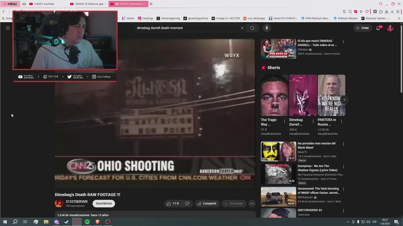Click the YouTube search magnifier button
This screenshot has height=226, width=403.
tap(253, 28)
